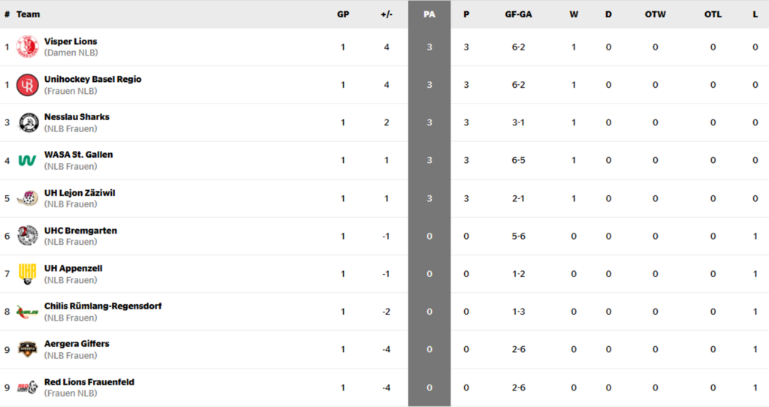The width and height of the screenshot is (769, 407).
Task: Click the Chilis Rümlang-Regensdorf logo
Action: click(x=28, y=312)
